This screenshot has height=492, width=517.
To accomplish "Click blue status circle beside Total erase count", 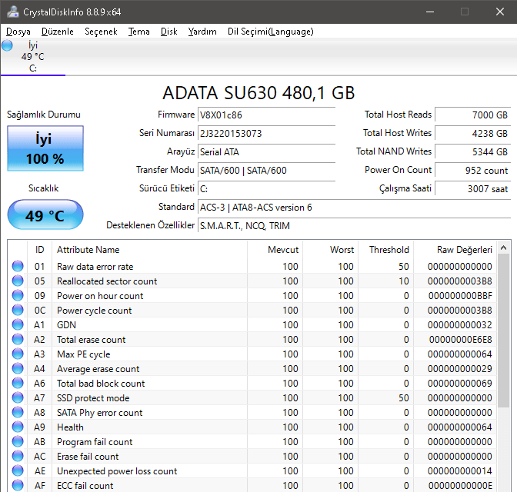I will click(x=18, y=340).
